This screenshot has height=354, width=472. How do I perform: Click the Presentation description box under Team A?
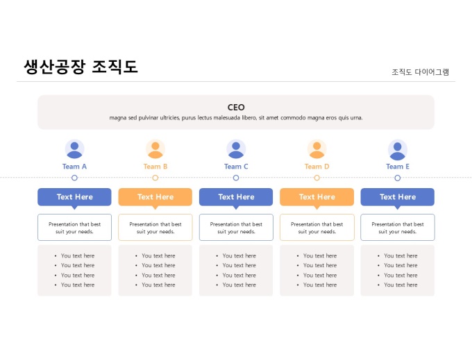tap(74, 228)
